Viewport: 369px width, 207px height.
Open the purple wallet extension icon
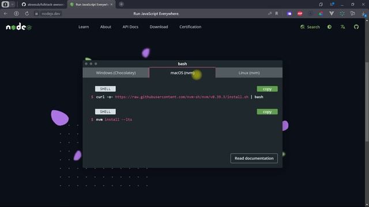tap(289, 14)
